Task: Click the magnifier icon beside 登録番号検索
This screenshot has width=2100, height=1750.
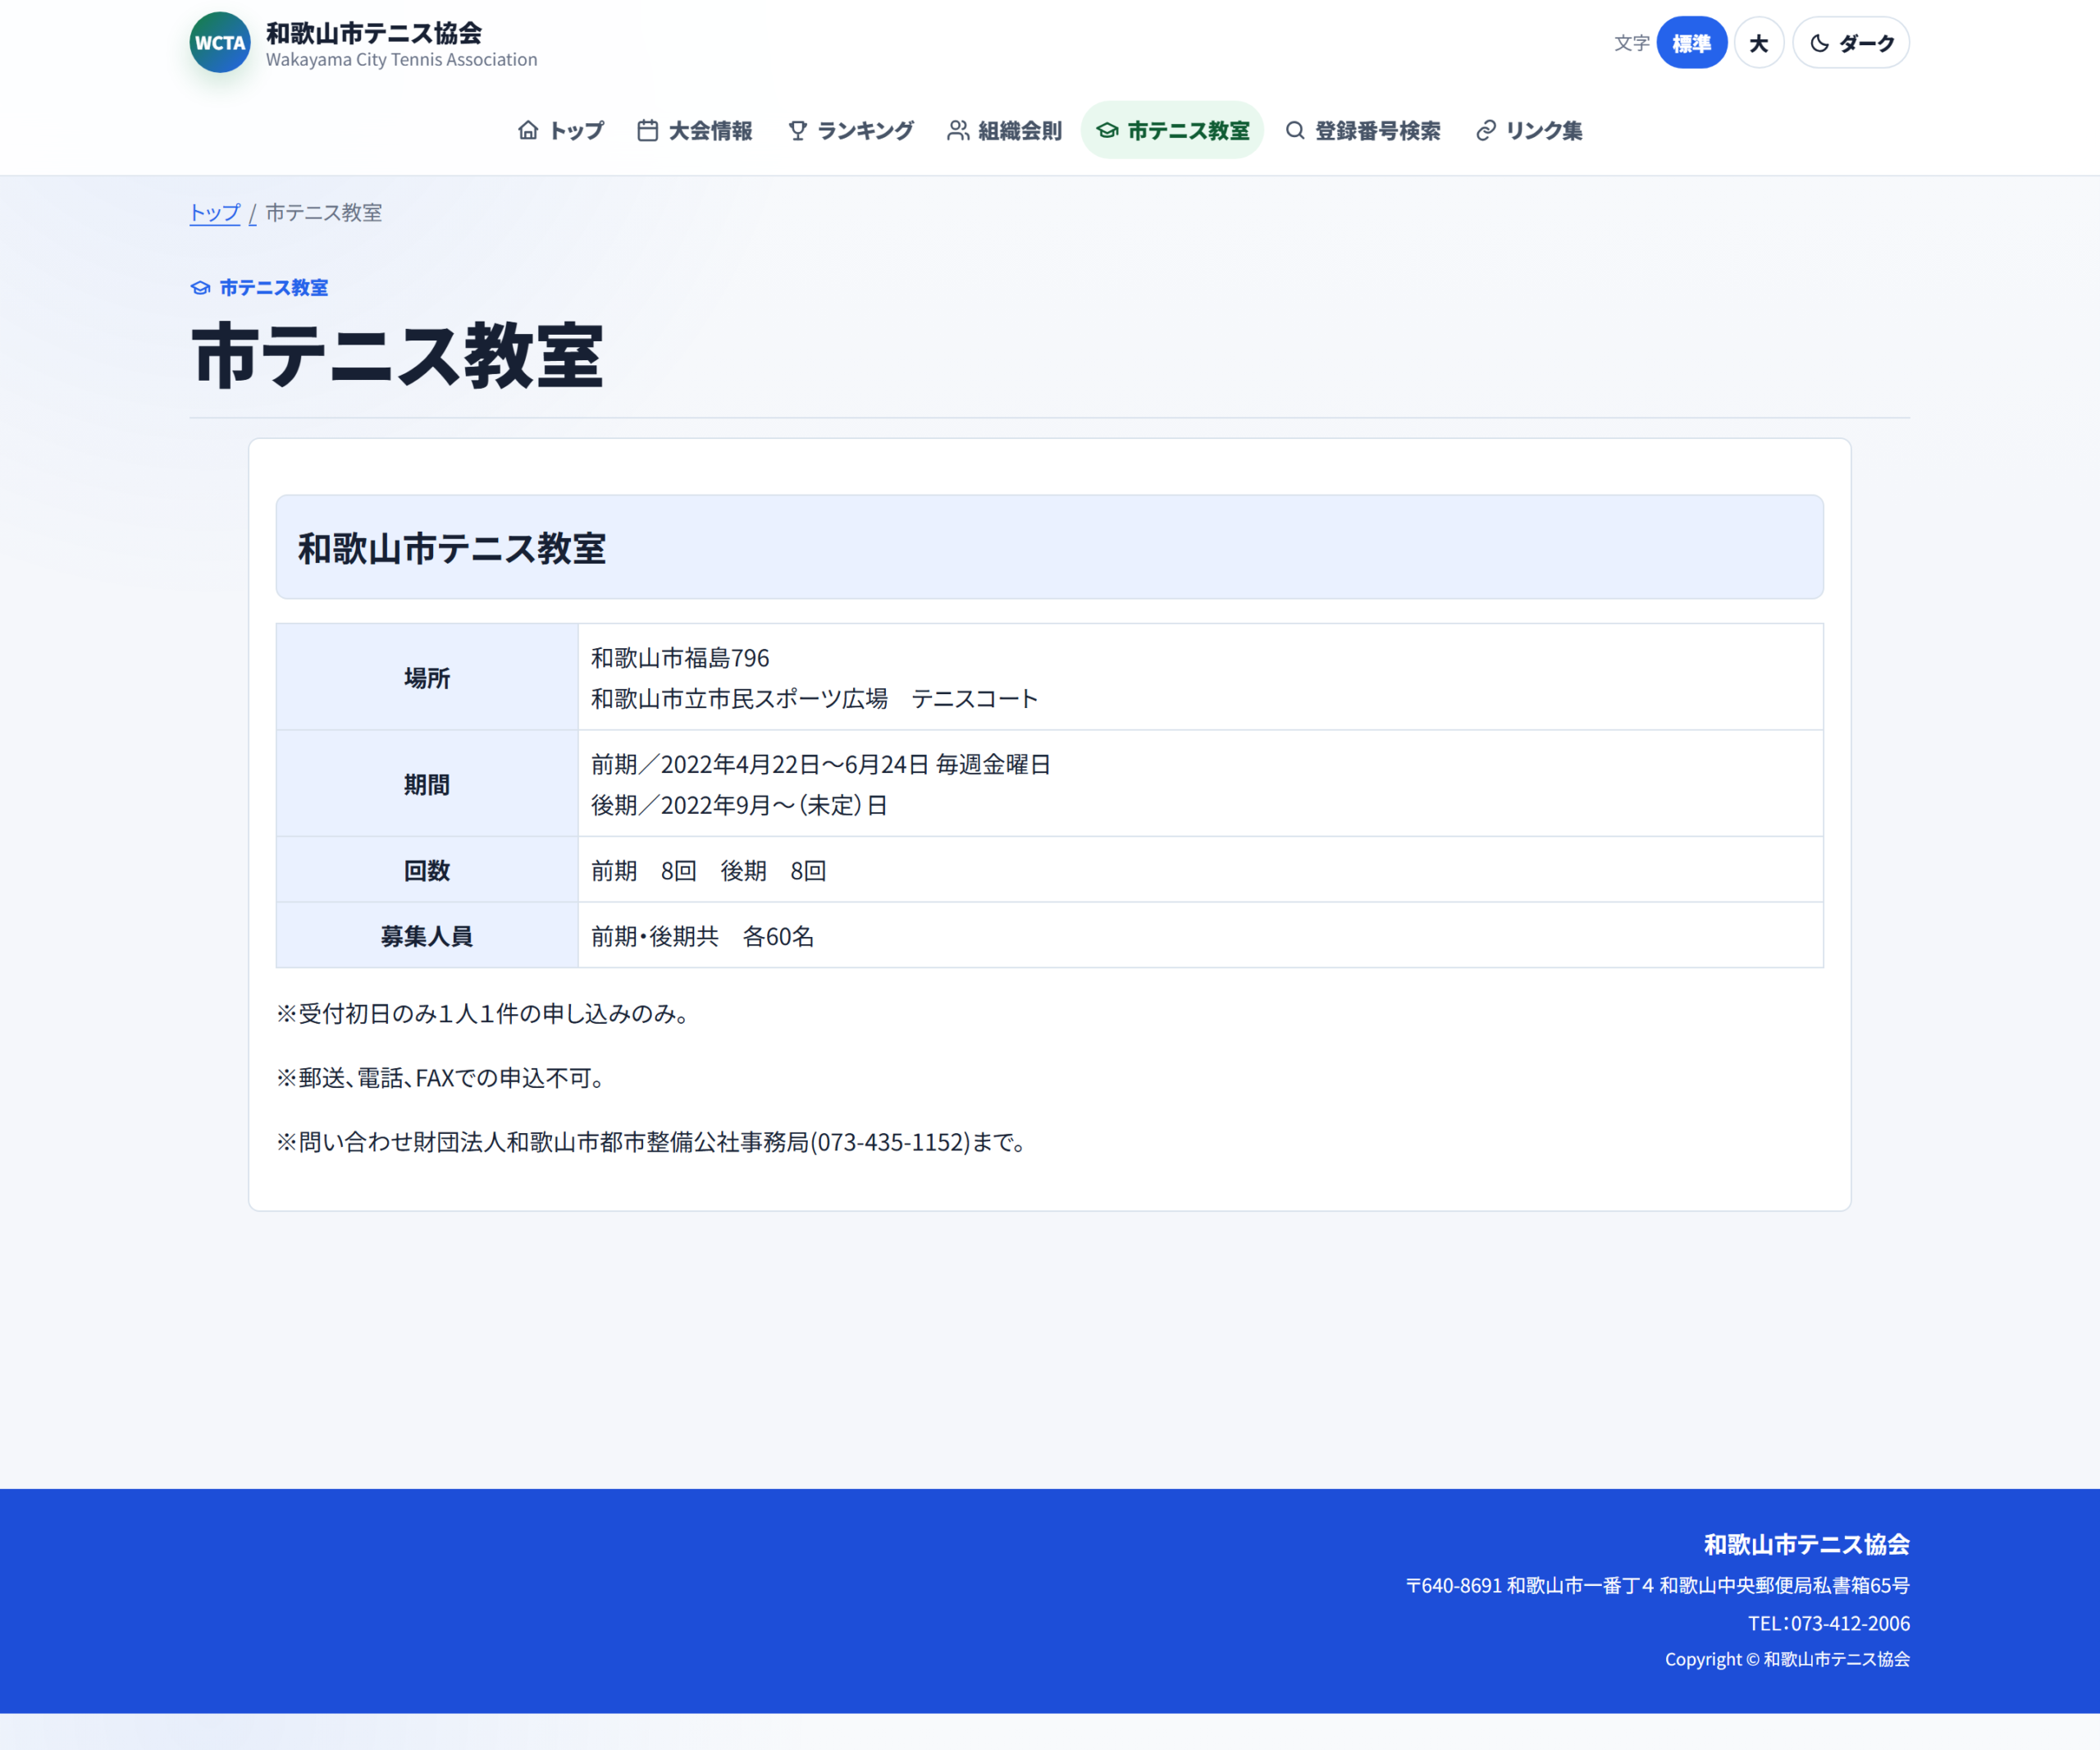Action: tap(1295, 130)
